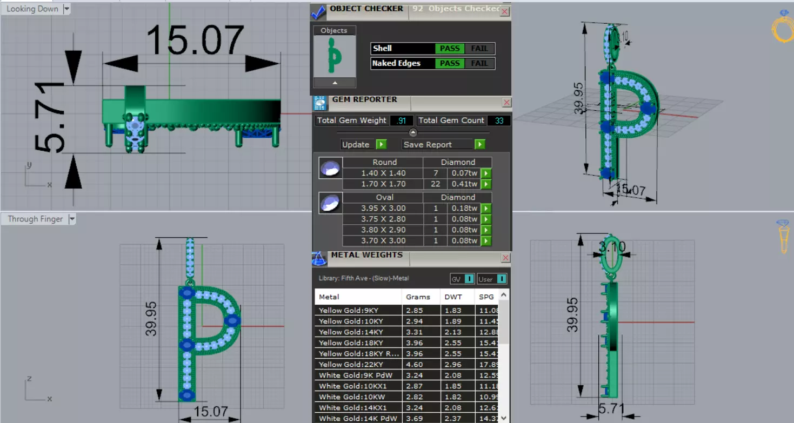The image size is (794, 423).
Task: Click the green arrow beside Update
Action: click(x=381, y=144)
